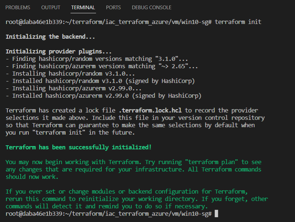
Task: Click the 'terraform init' command text
Action: point(238,22)
